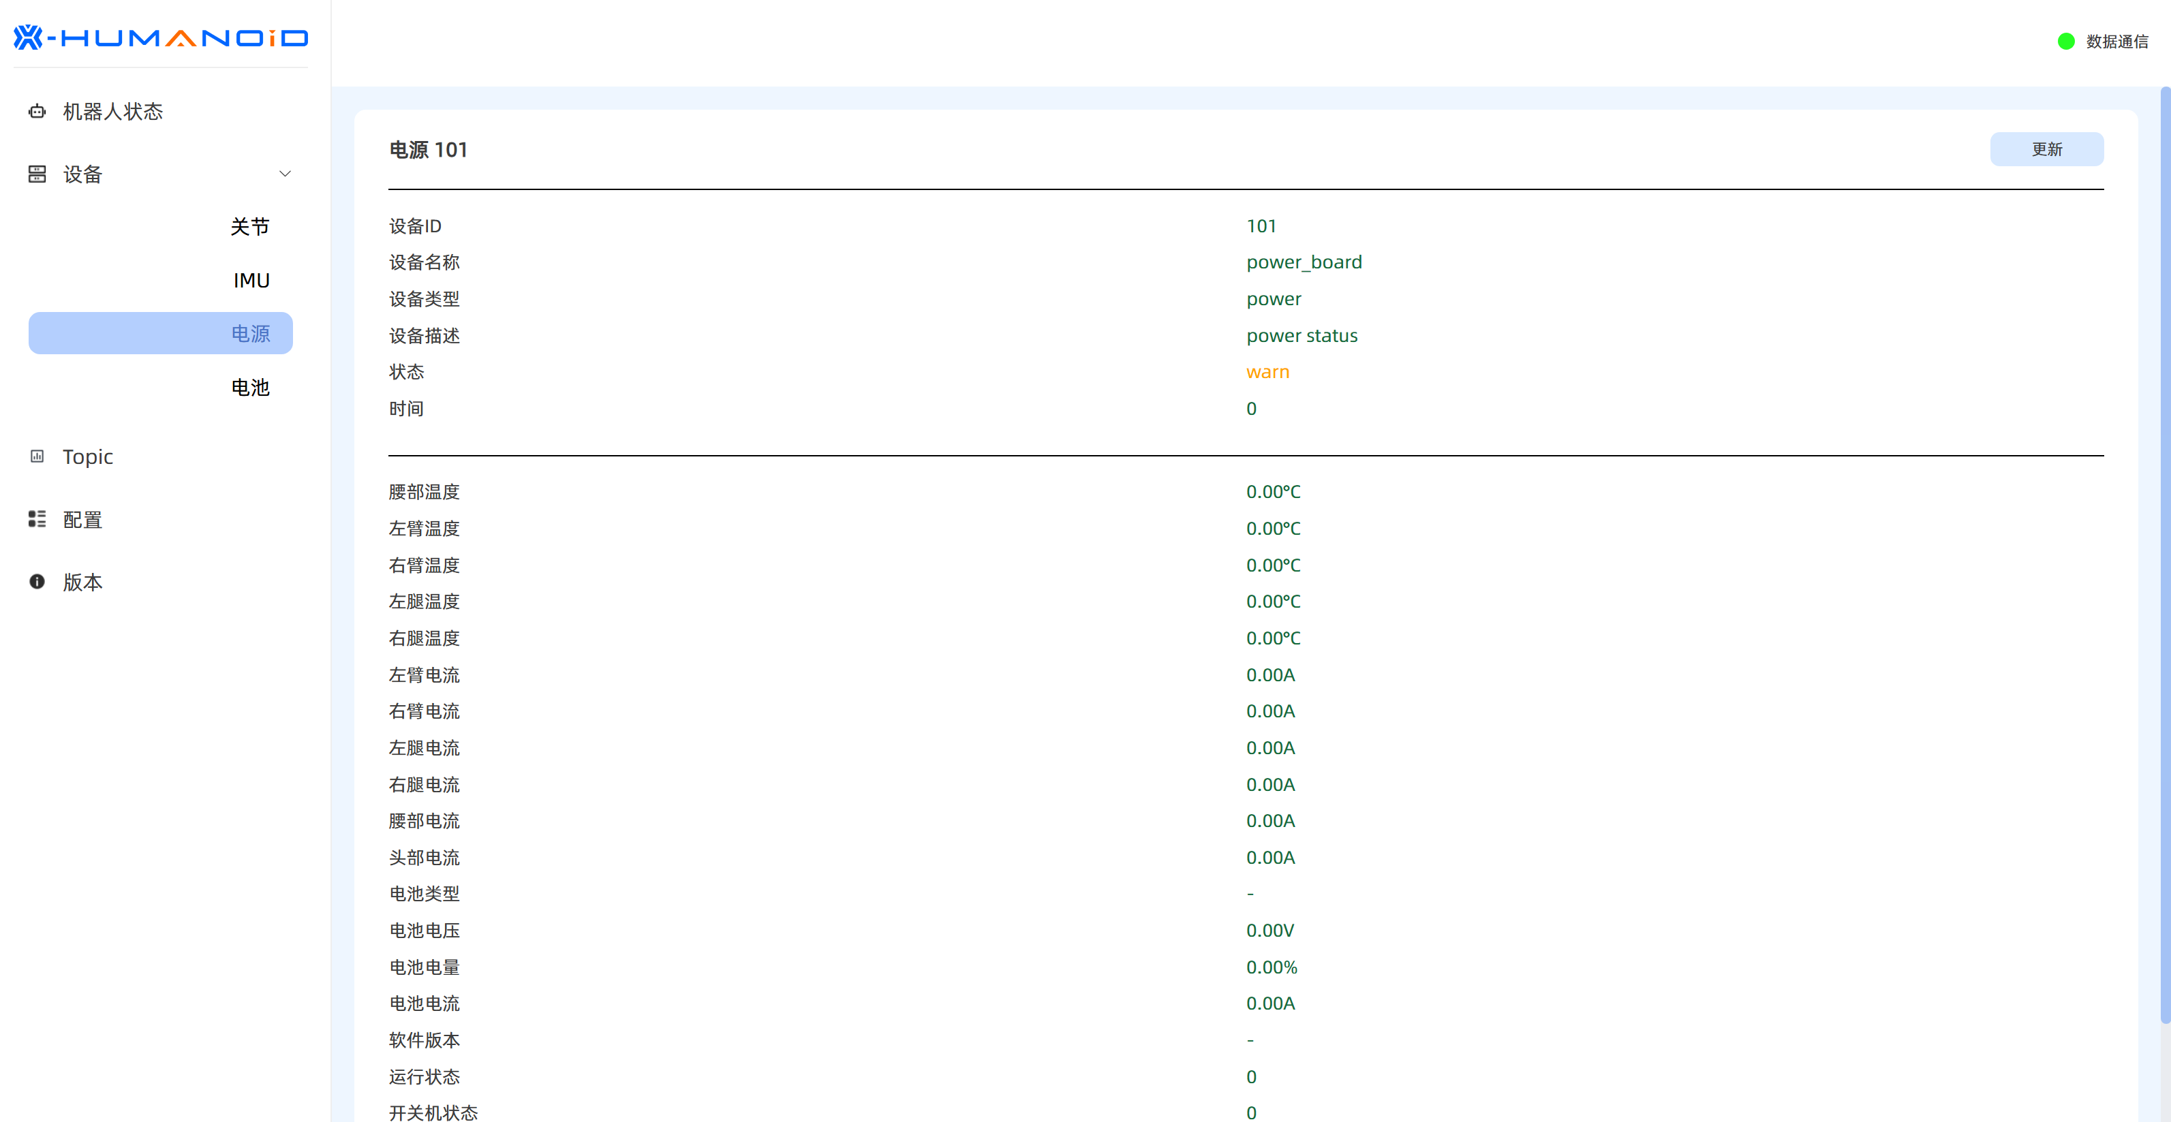
Task: Click the configuration list icon
Action: (37, 519)
